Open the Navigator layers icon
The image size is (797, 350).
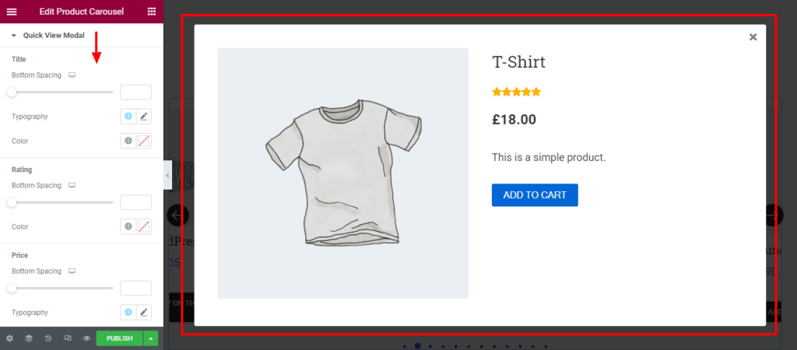point(29,338)
